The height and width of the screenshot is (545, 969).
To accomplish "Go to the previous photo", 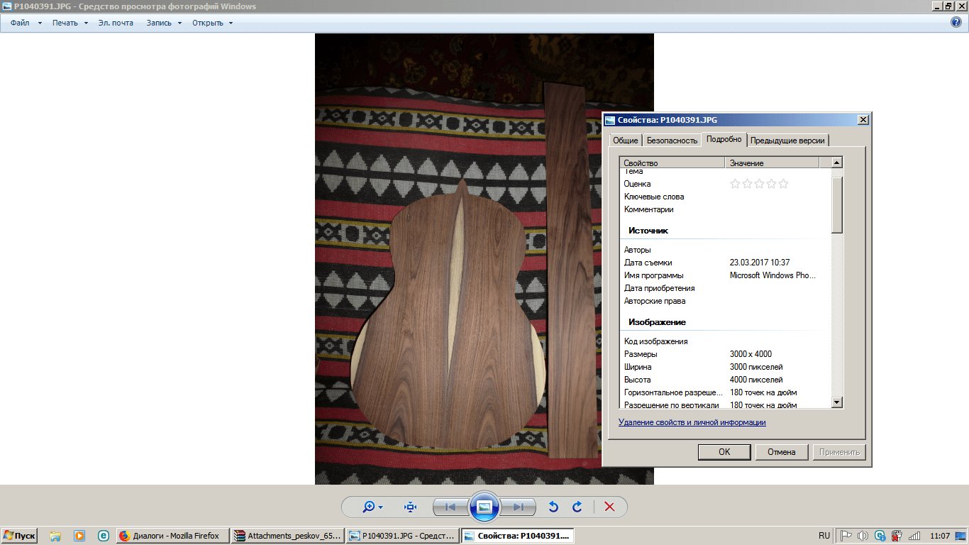I will (x=450, y=507).
